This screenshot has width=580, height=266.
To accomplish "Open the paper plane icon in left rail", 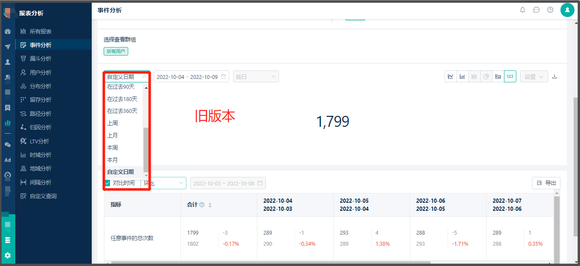I will click(x=7, y=47).
